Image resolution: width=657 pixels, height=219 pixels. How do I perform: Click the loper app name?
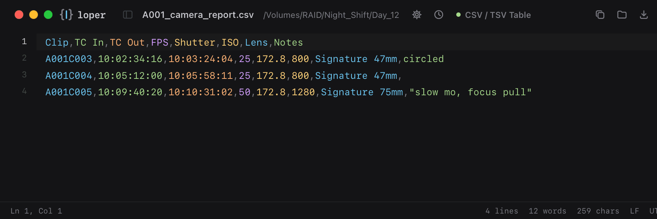point(92,15)
